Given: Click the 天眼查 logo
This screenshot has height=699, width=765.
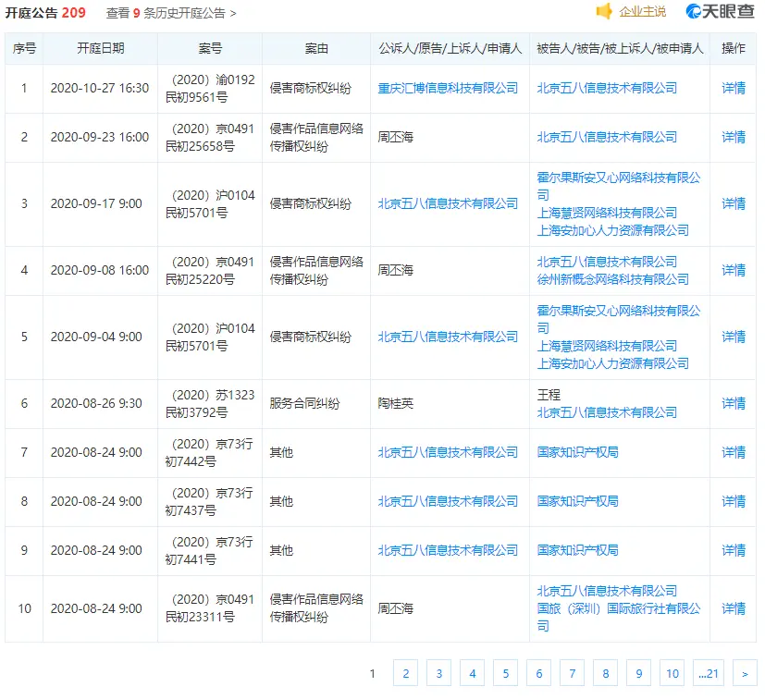Looking at the screenshot, I should point(722,12).
